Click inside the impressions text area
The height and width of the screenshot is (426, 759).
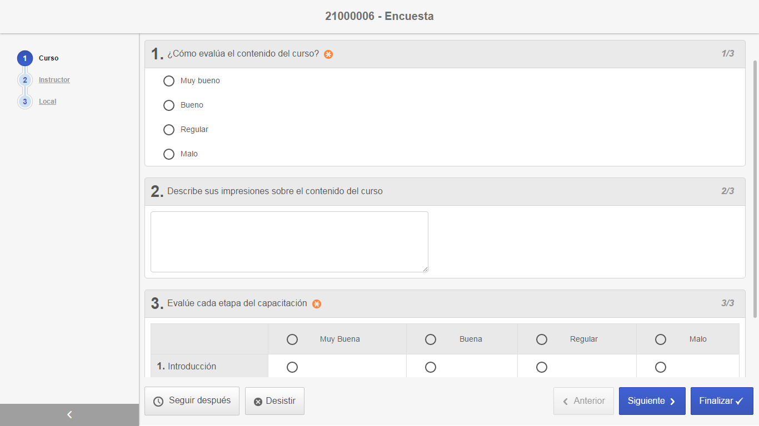(289, 241)
